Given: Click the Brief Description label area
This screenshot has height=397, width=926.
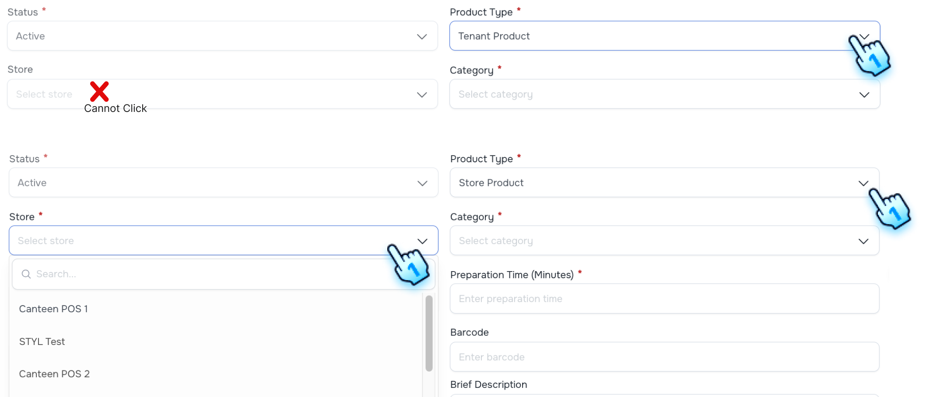Looking at the screenshot, I should [x=488, y=385].
